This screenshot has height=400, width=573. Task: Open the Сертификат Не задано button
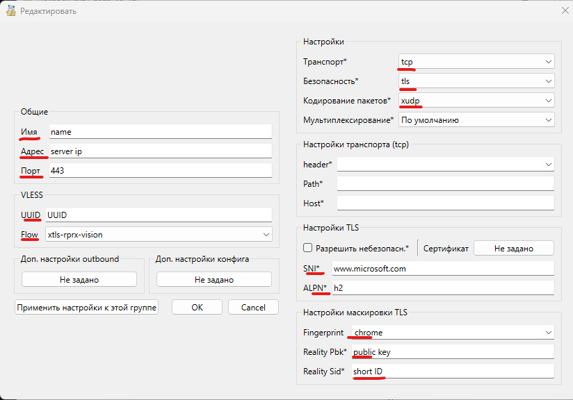(514, 247)
